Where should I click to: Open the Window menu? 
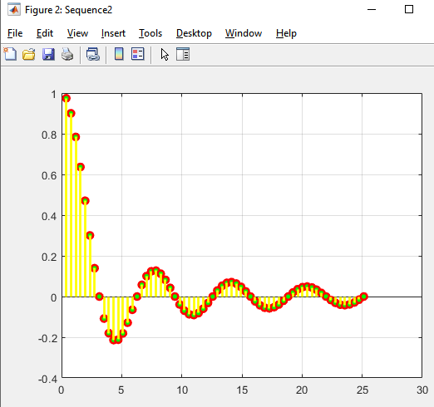[244, 33]
